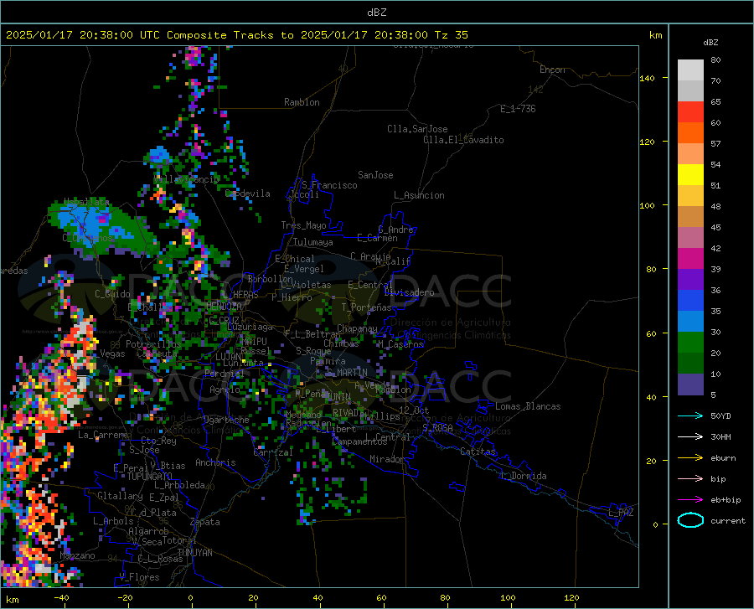This screenshot has height=609, width=754.
Task: Click the L_Asuncion label
Action: [x=419, y=195]
